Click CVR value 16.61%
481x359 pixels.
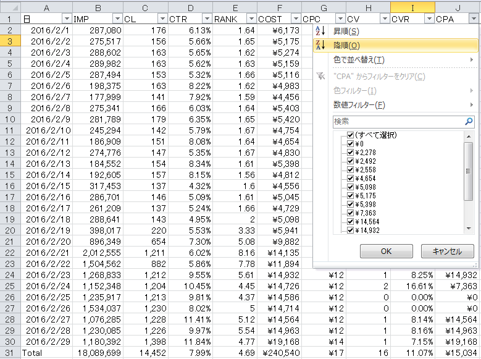(412, 286)
